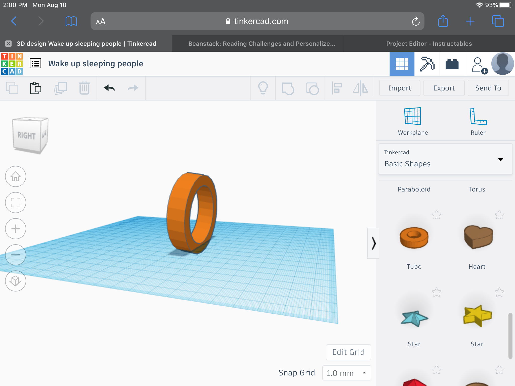The height and width of the screenshot is (386, 515).
Task: Toggle orthographic perspective cube icon
Action: coord(16,281)
